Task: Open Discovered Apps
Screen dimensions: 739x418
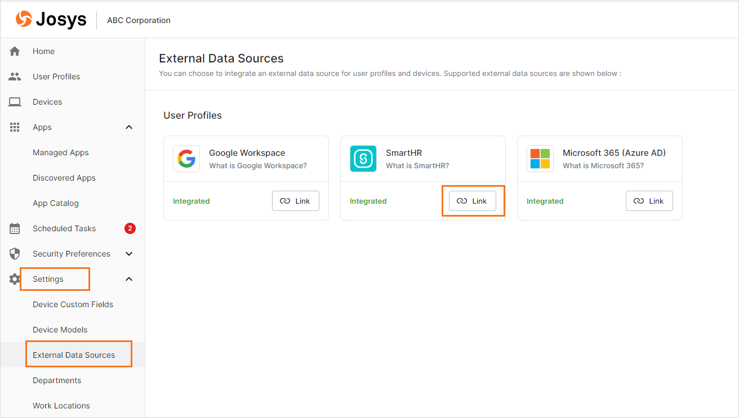Action: [64, 178]
